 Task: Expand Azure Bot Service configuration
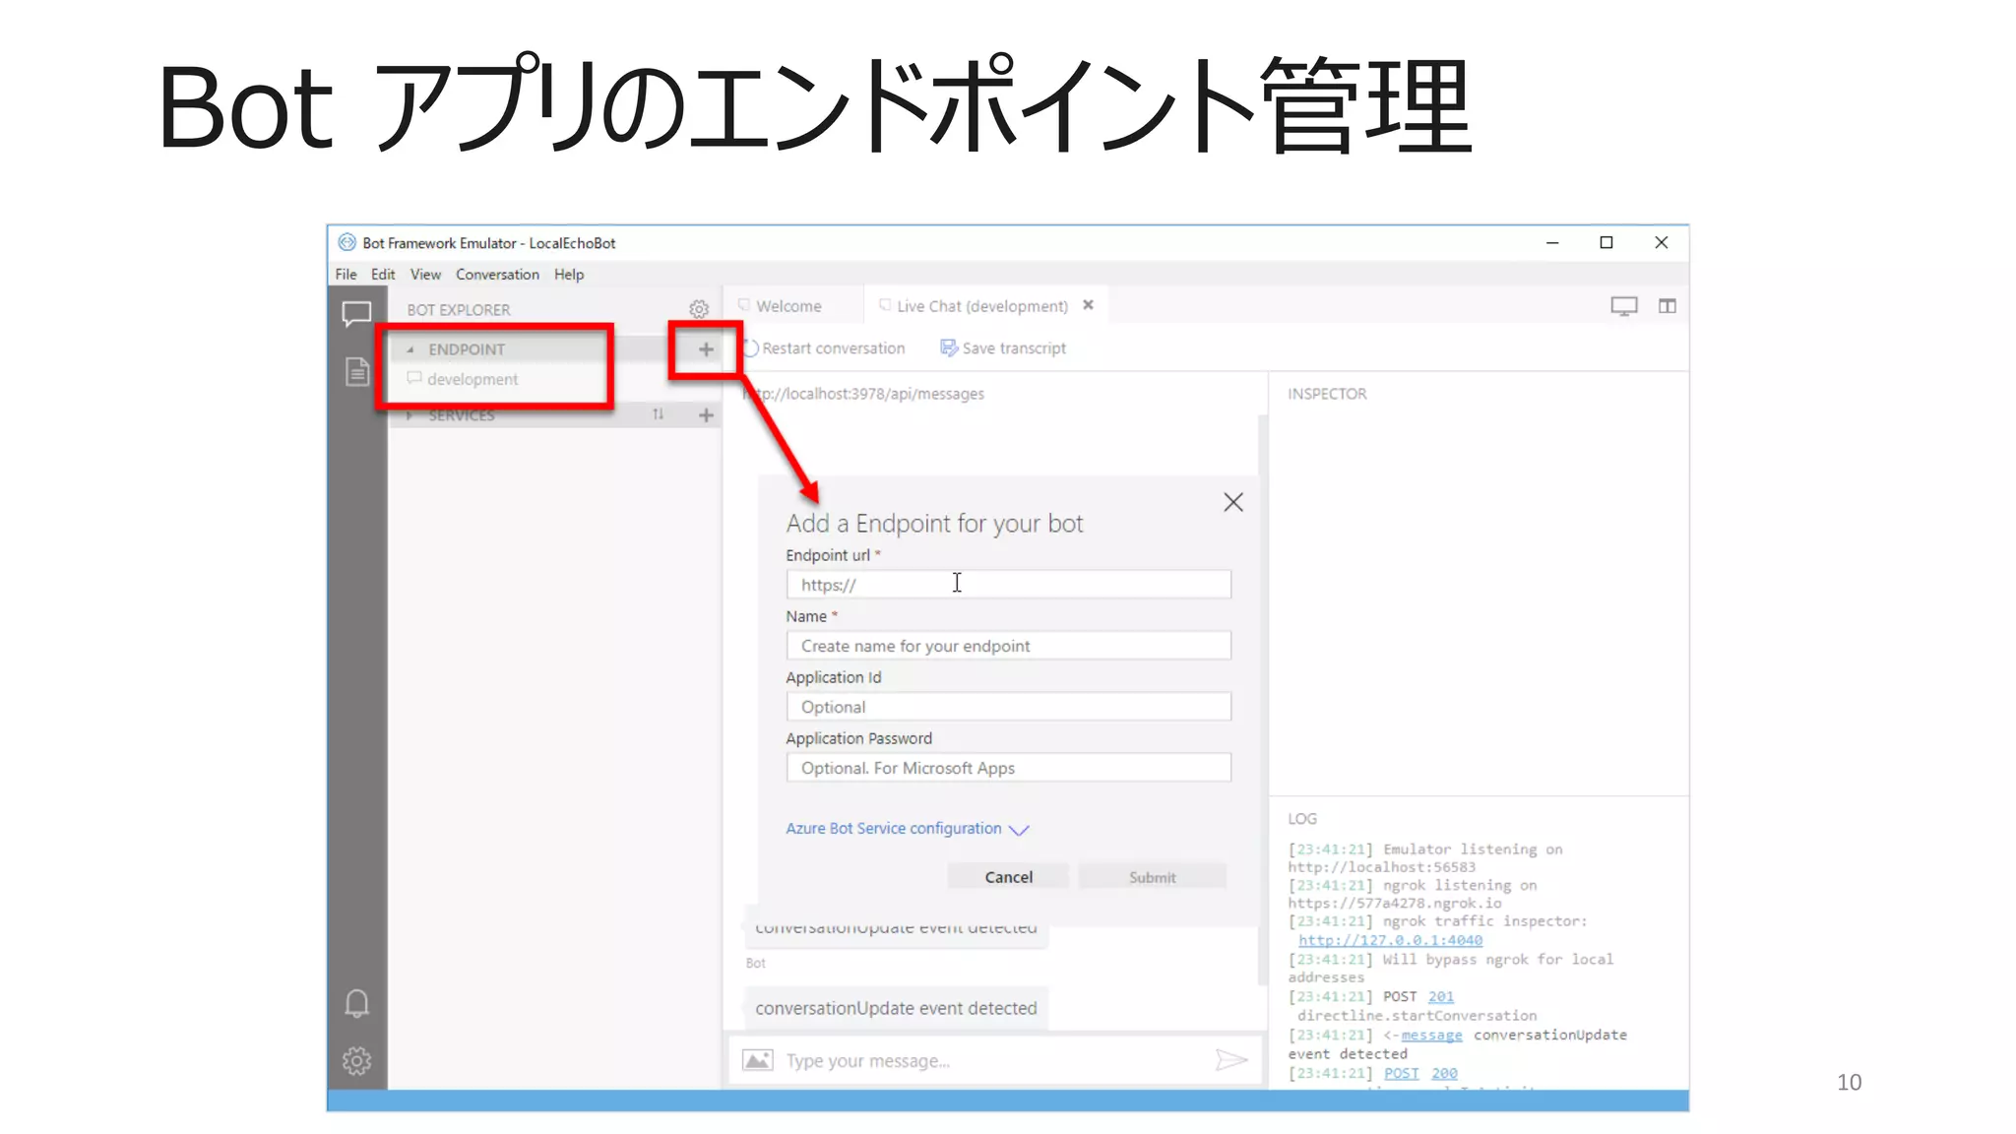[x=907, y=829]
